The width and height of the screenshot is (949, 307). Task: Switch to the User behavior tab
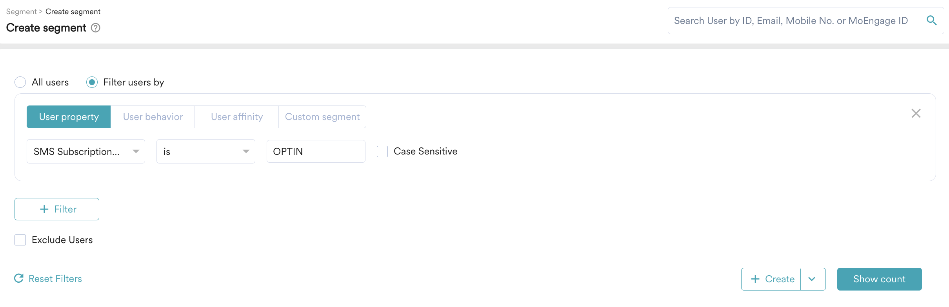click(x=153, y=117)
